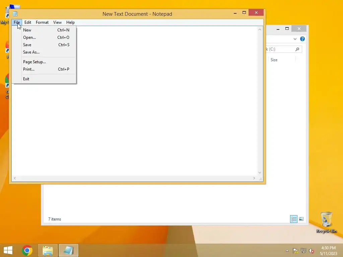Open File Explorer from the taskbar

pos(48,250)
